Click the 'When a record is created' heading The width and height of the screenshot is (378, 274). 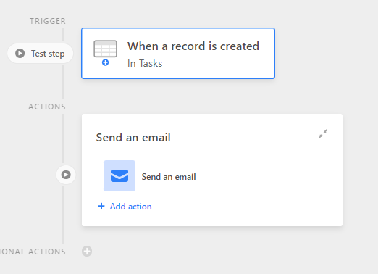(x=193, y=46)
